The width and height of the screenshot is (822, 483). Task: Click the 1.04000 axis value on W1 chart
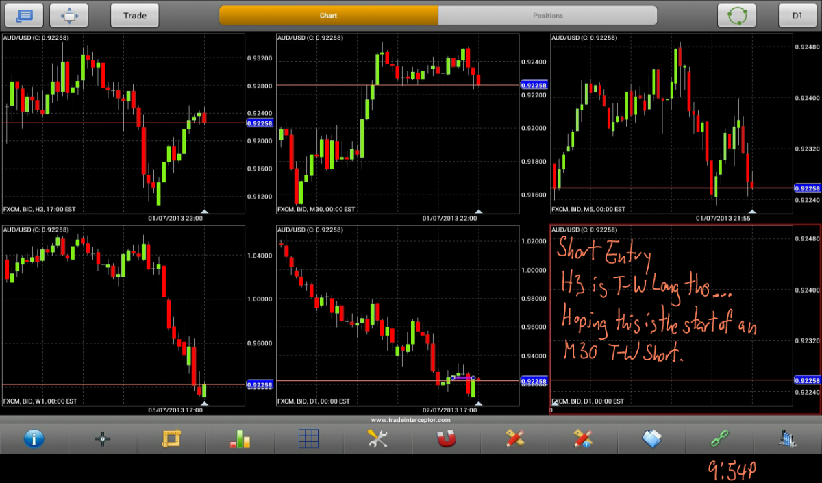[260, 256]
